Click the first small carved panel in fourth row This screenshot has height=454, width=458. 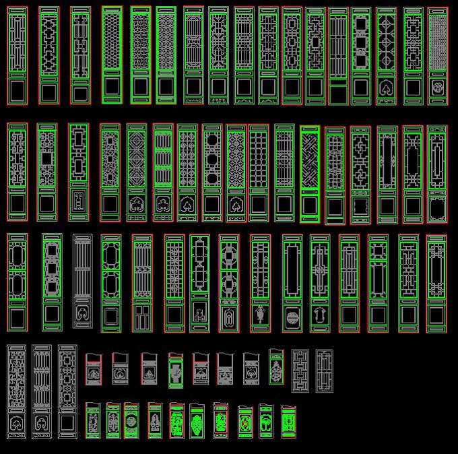(x=94, y=368)
